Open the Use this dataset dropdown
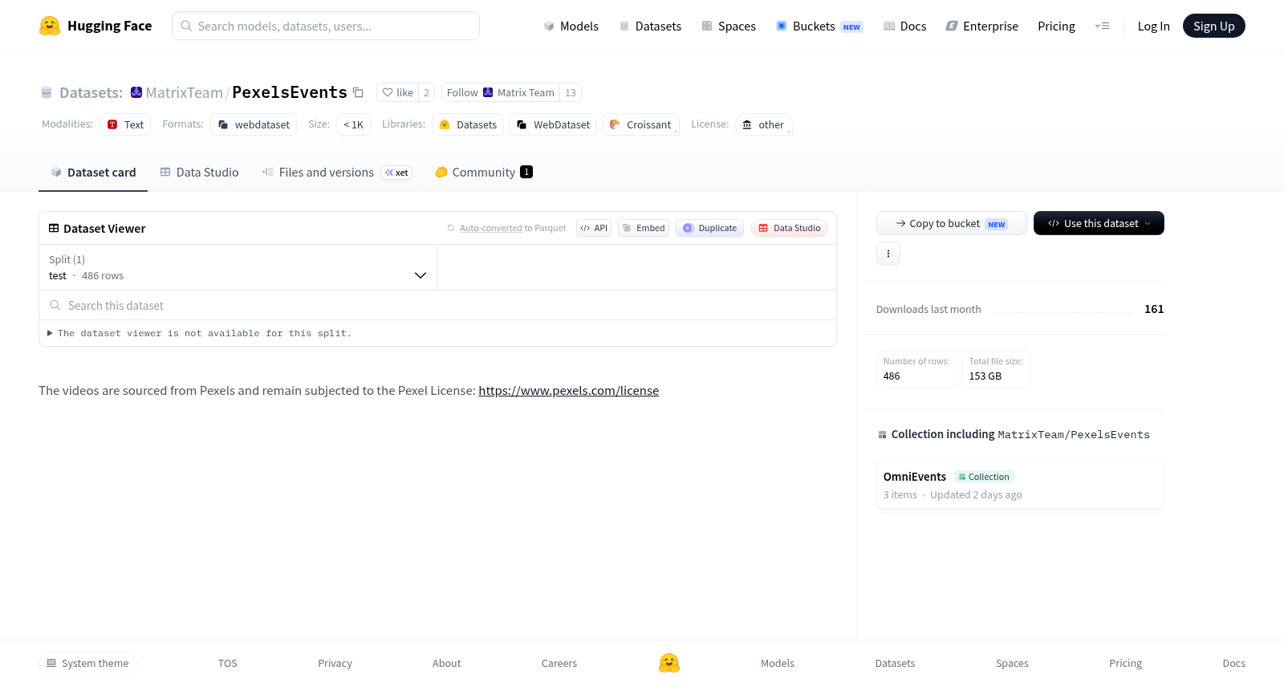This screenshot has height=691, width=1284. (x=1099, y=223)
